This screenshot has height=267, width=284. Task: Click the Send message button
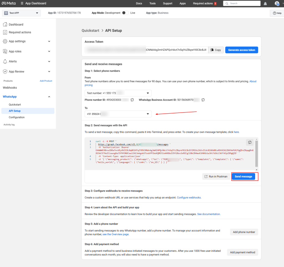click(244, 176)
